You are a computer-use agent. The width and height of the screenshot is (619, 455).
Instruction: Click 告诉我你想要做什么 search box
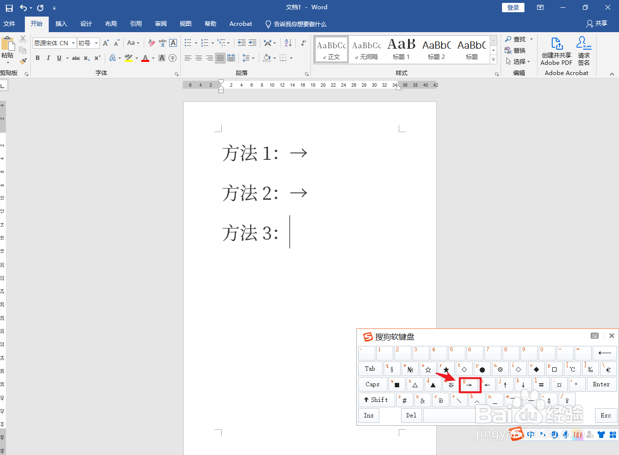(295, 24)
